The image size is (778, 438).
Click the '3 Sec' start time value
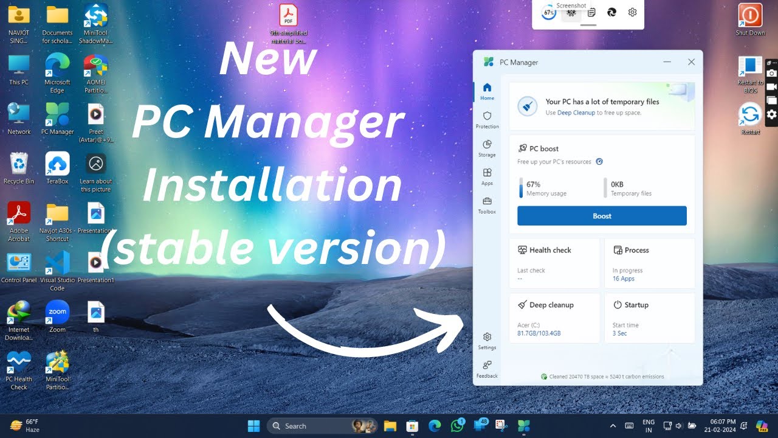point(619,333)
